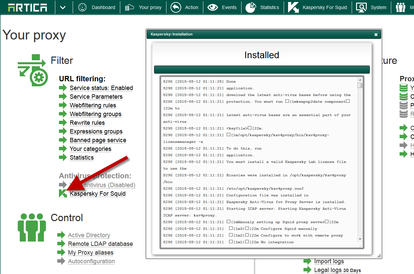Open Expressions groups link

click(96, 131)
